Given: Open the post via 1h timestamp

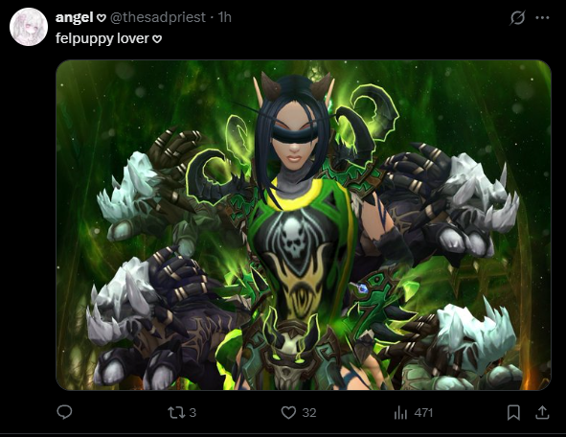Looking at the screenshot, I should click(224, 17).
